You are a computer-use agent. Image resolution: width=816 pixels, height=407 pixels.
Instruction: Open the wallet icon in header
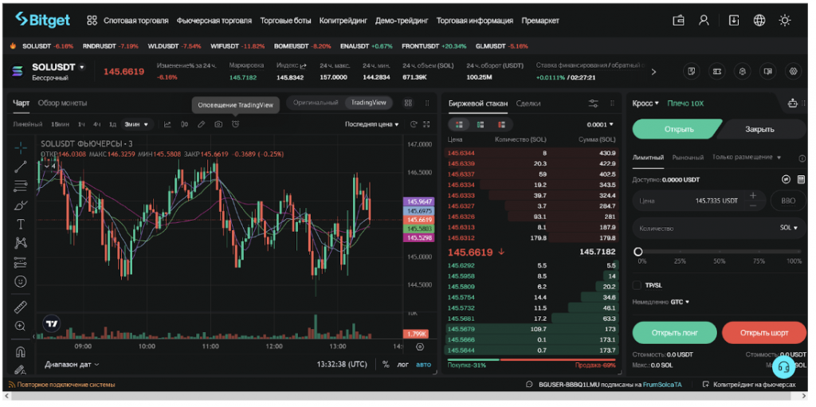tap(679, 20)
